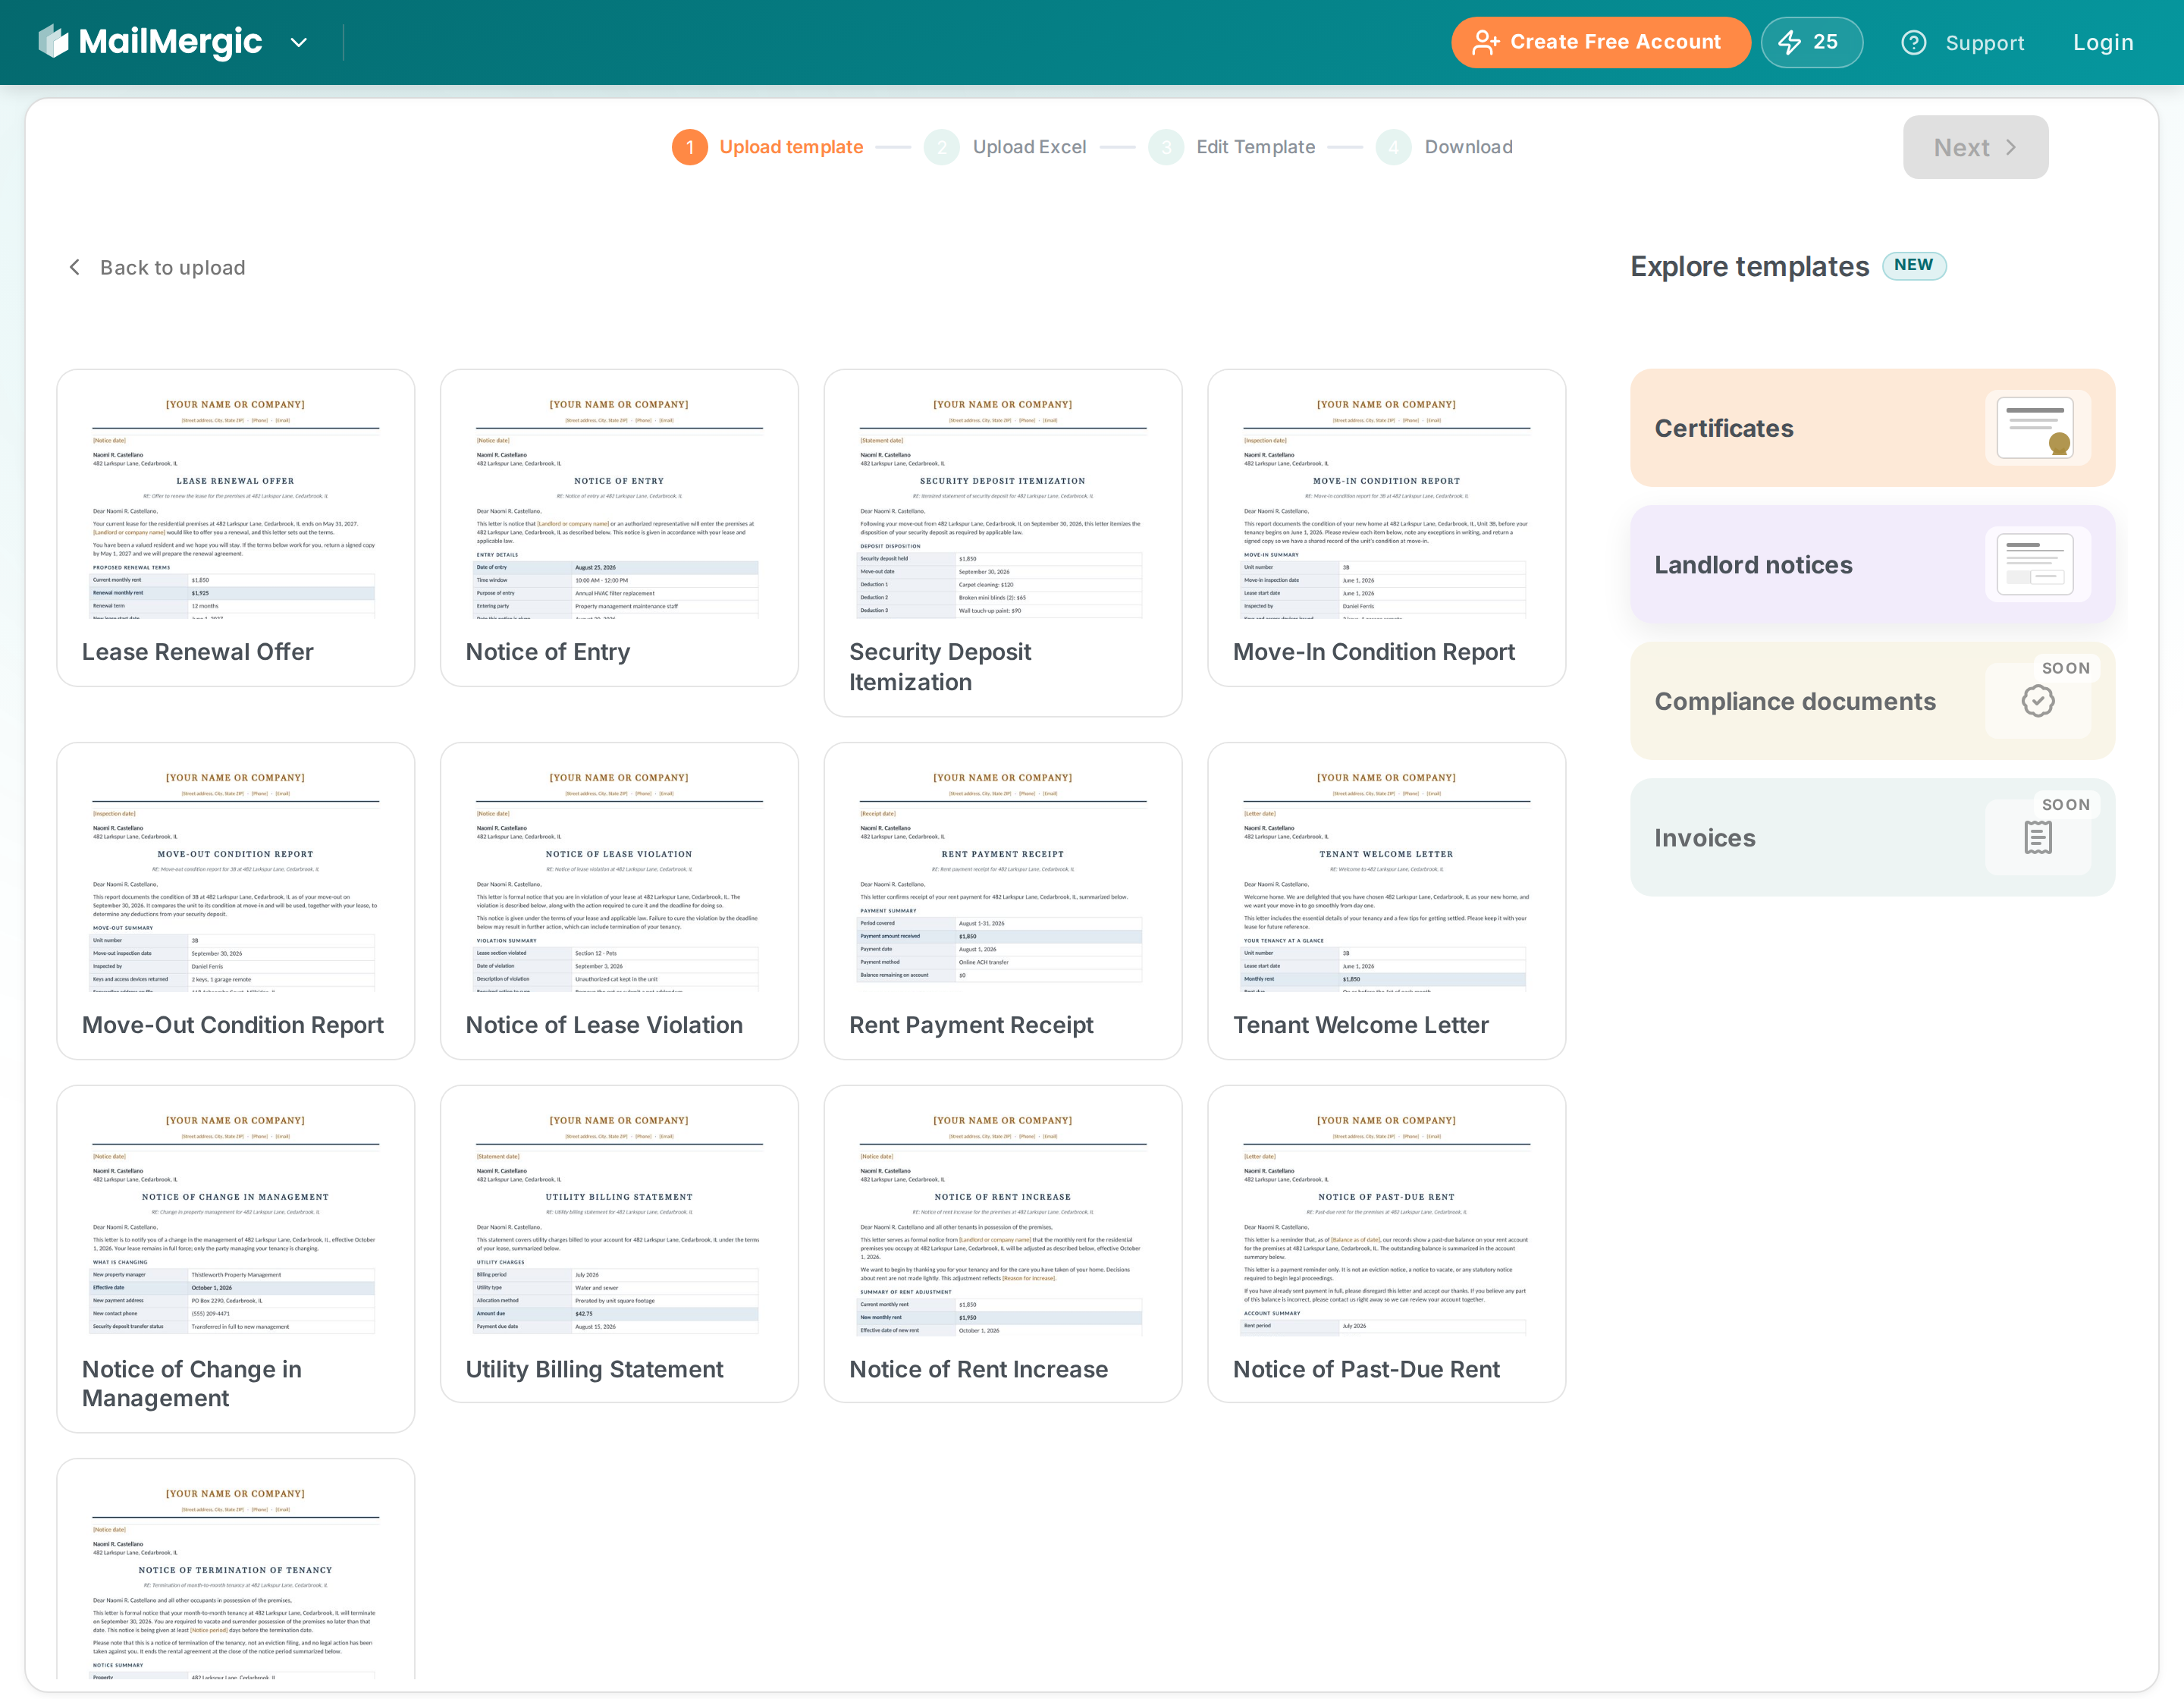The height and width of the screenshot is (1699, 2184).
Task: Open the Support link text
Action: (1984, 43)
